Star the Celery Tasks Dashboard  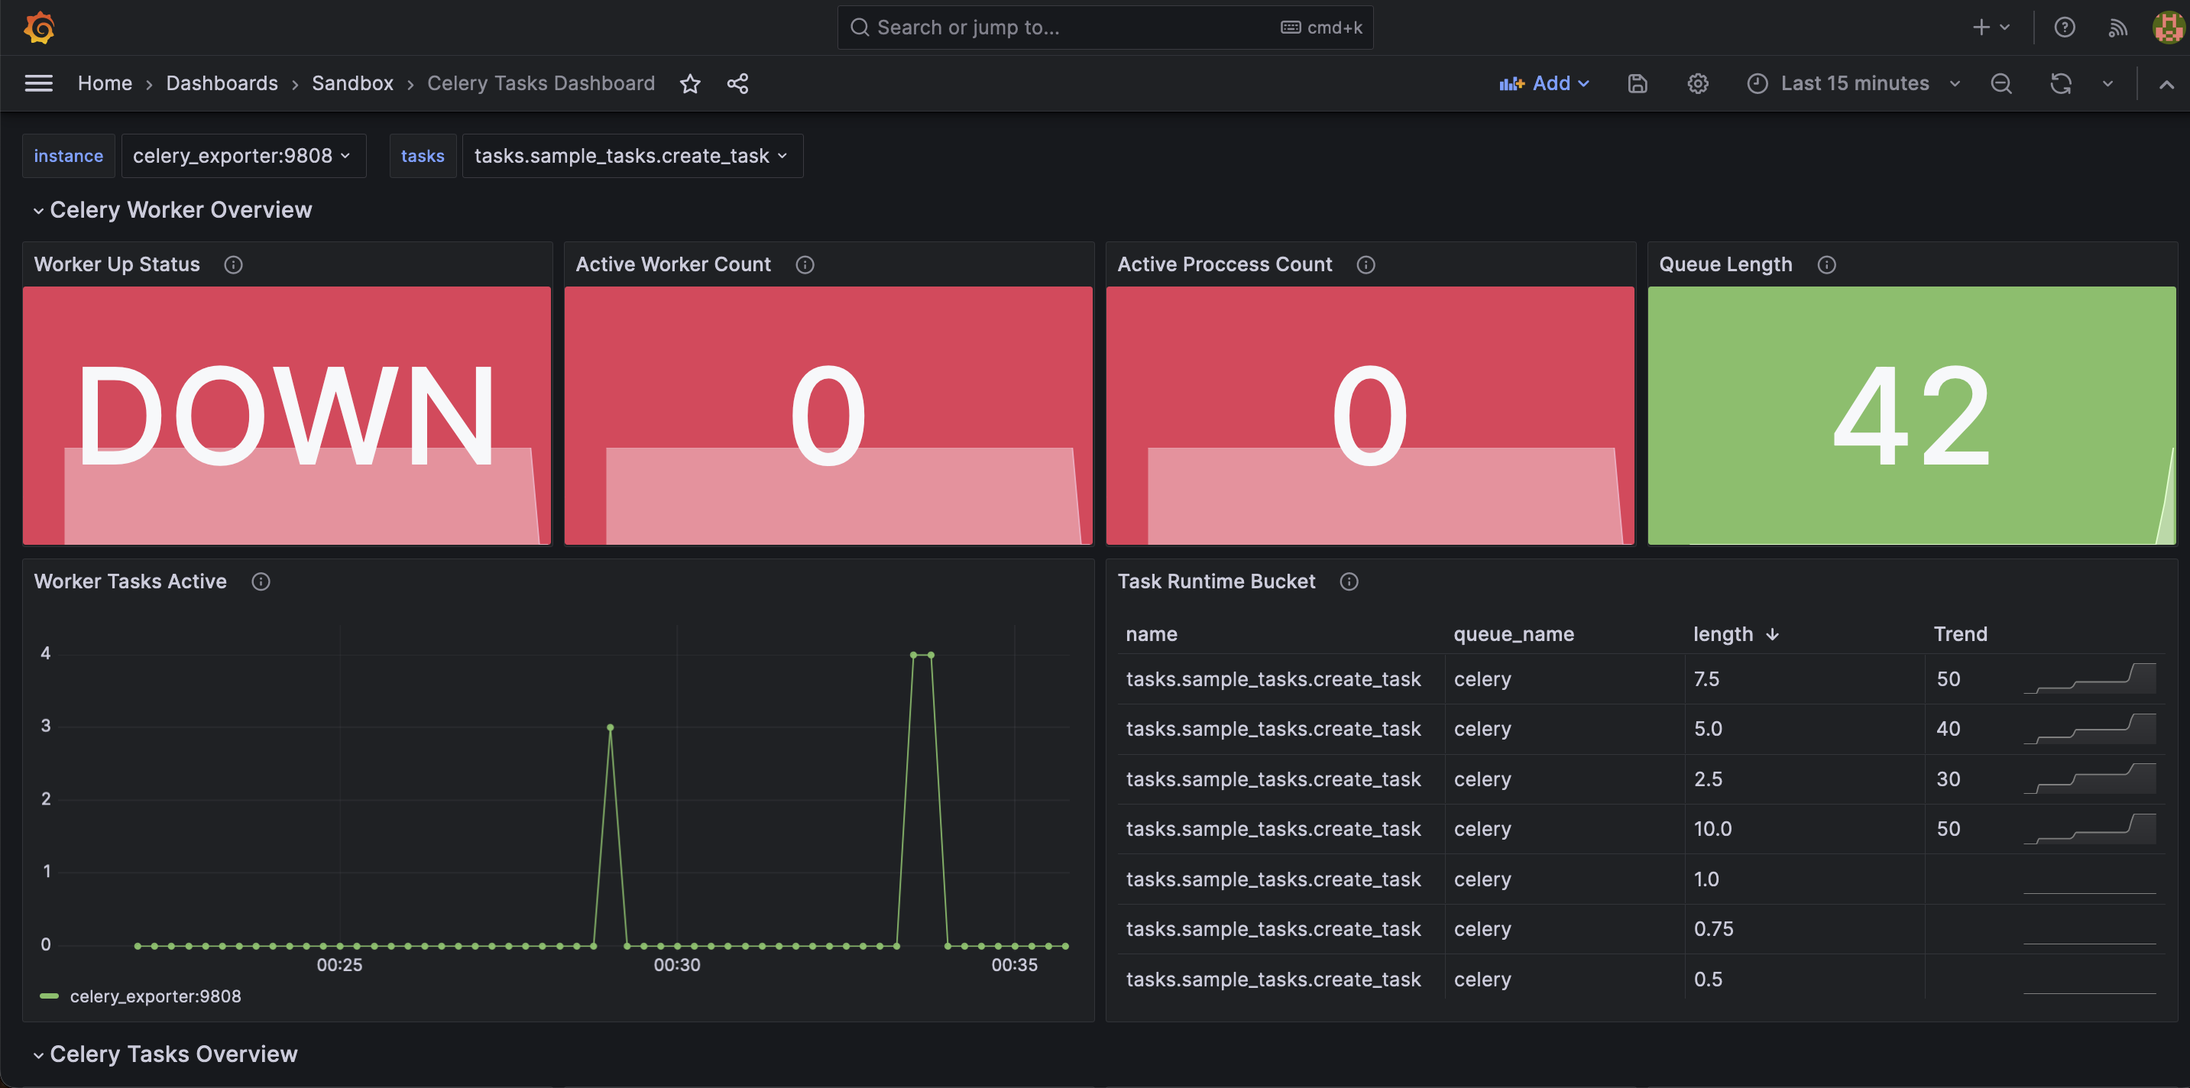689,83
